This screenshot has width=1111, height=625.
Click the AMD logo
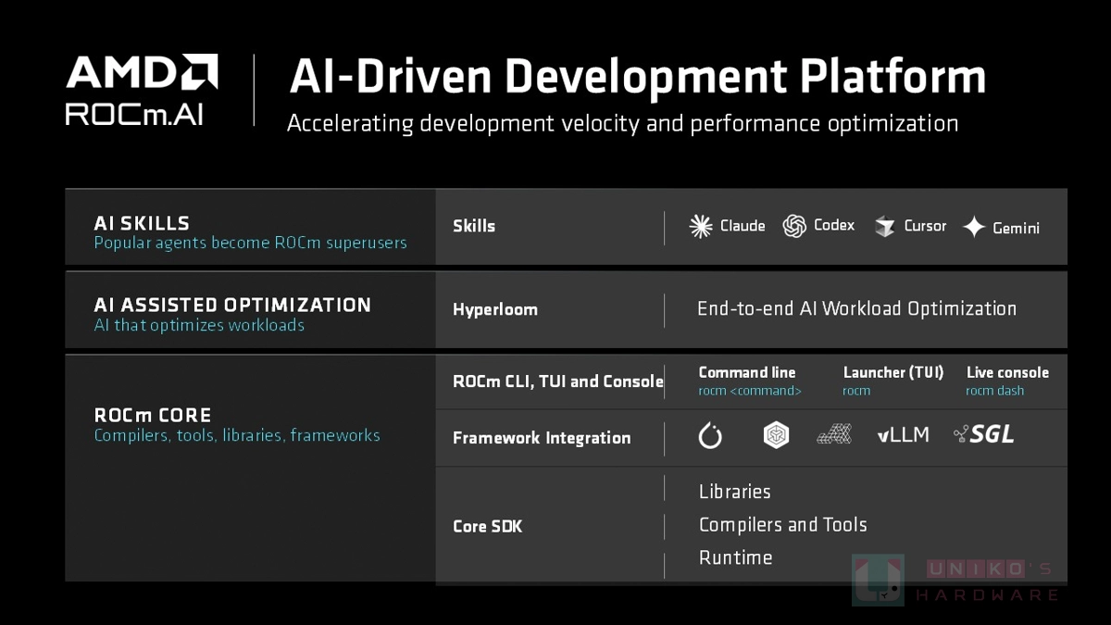coord(142,73)
